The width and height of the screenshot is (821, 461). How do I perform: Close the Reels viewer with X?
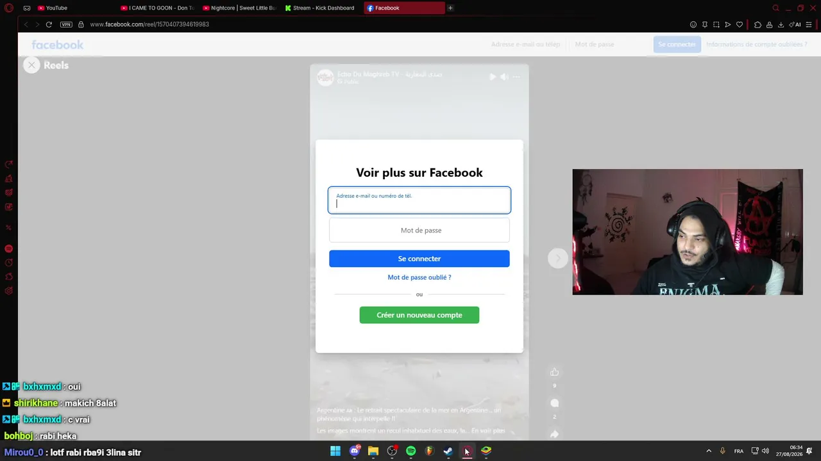31,65
